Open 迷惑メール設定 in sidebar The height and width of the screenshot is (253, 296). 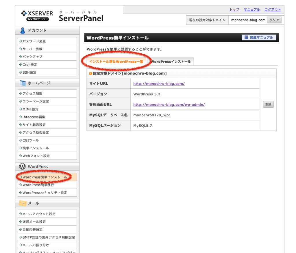[47, 222]
